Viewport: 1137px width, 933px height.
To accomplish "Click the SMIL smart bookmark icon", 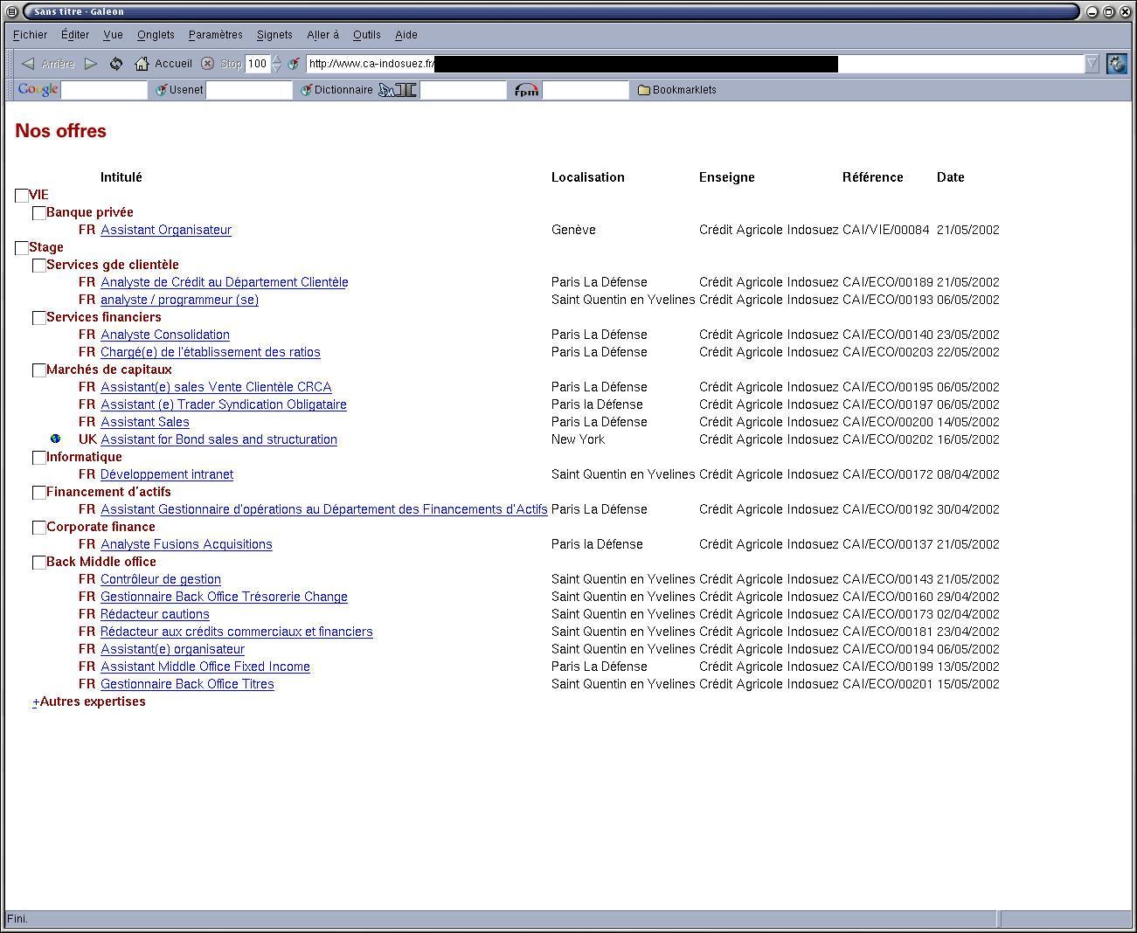I will [x=398, y=90].
